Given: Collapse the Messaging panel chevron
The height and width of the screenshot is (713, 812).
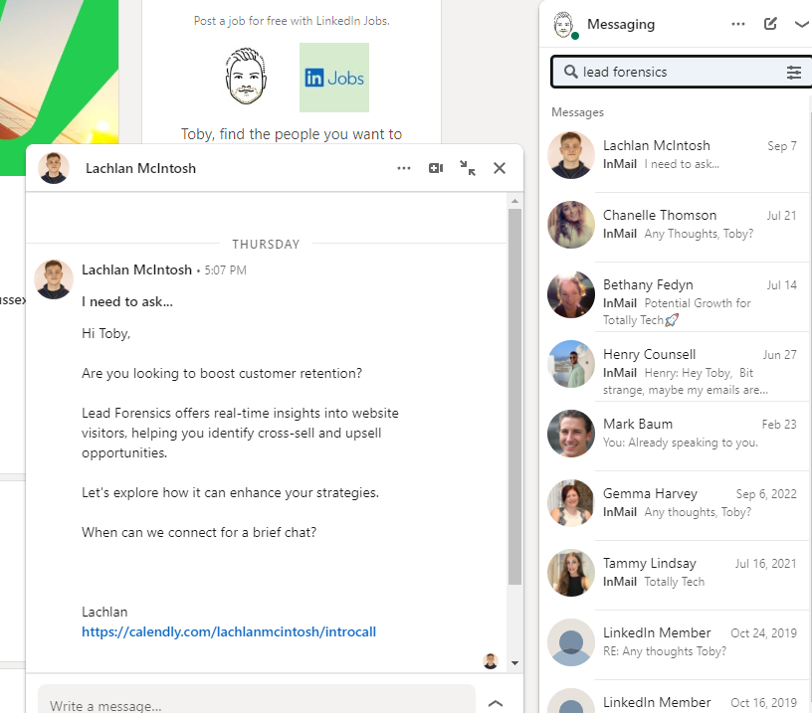Looking at the screenshot, I should pos(802,24).
